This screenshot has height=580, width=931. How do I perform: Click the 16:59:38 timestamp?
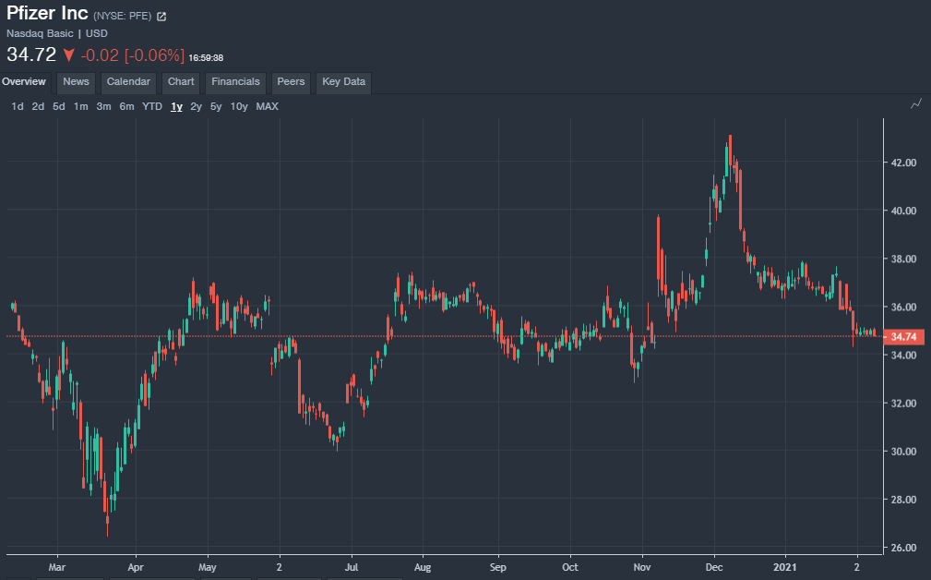point(206,57)
